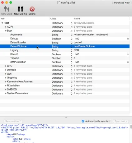Expand the Devices dictionary row
The height and width of the screenshot is (143, 132).
click(6, 70)
